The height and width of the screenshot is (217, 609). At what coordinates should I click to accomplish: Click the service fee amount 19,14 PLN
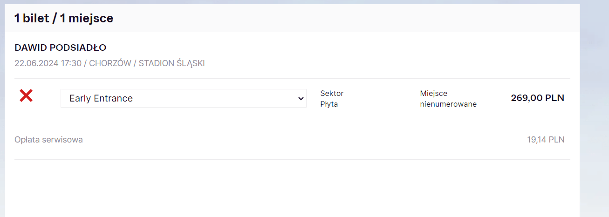[546, 140]
